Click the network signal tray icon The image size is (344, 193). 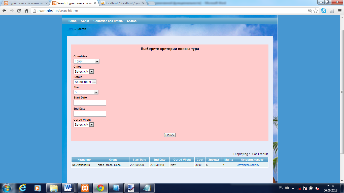(x=299, y=188)
